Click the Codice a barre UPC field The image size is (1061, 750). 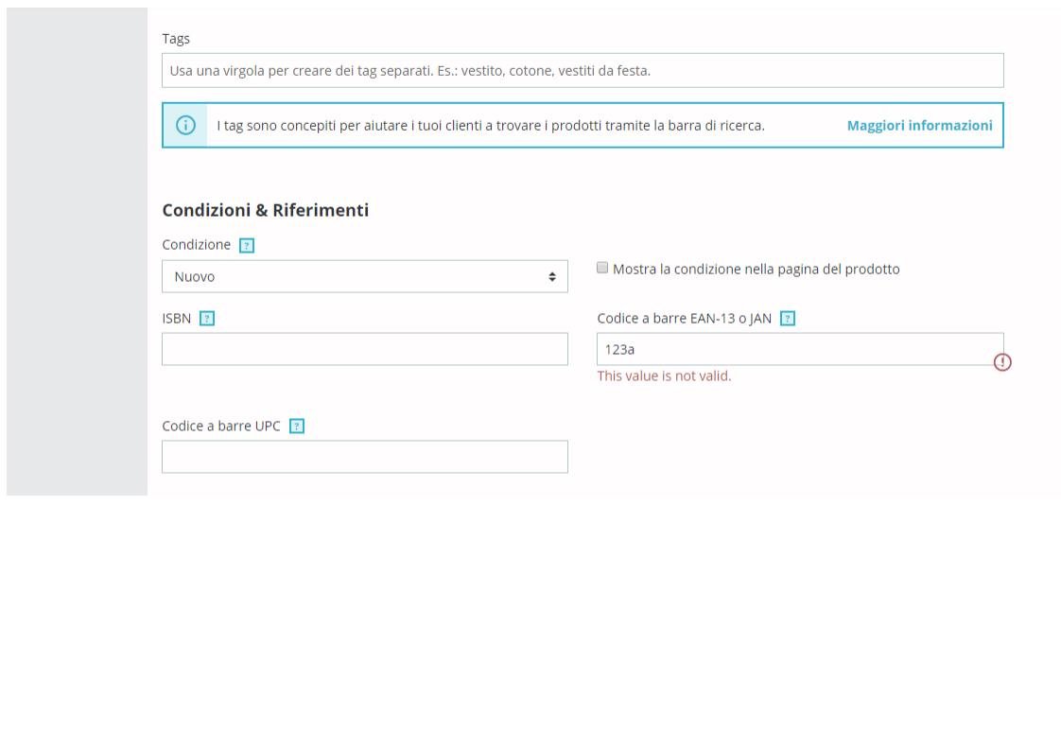(x=365, y=457)
